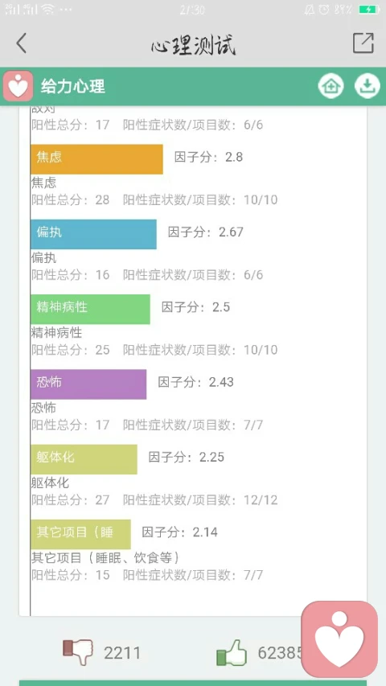Viewport: 386px width, 686px height.
Task: Tap the back arrow in header
Action: tap(21, 43)
